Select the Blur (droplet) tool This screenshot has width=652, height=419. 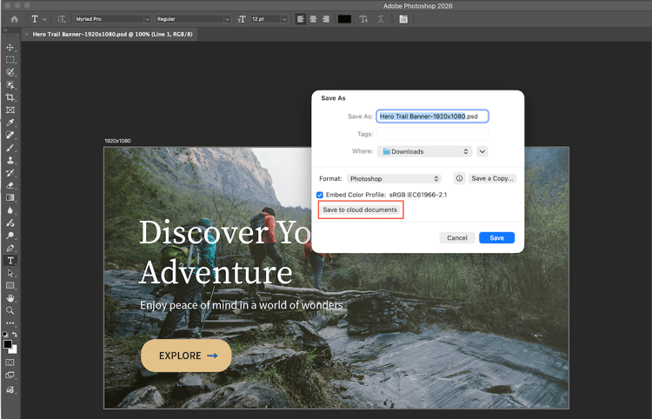(10, 210)
